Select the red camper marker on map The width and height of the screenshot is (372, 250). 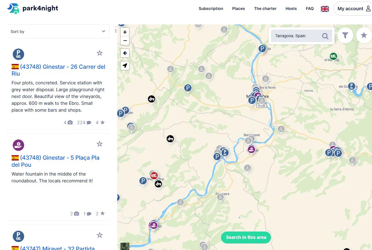coord(154,175)
